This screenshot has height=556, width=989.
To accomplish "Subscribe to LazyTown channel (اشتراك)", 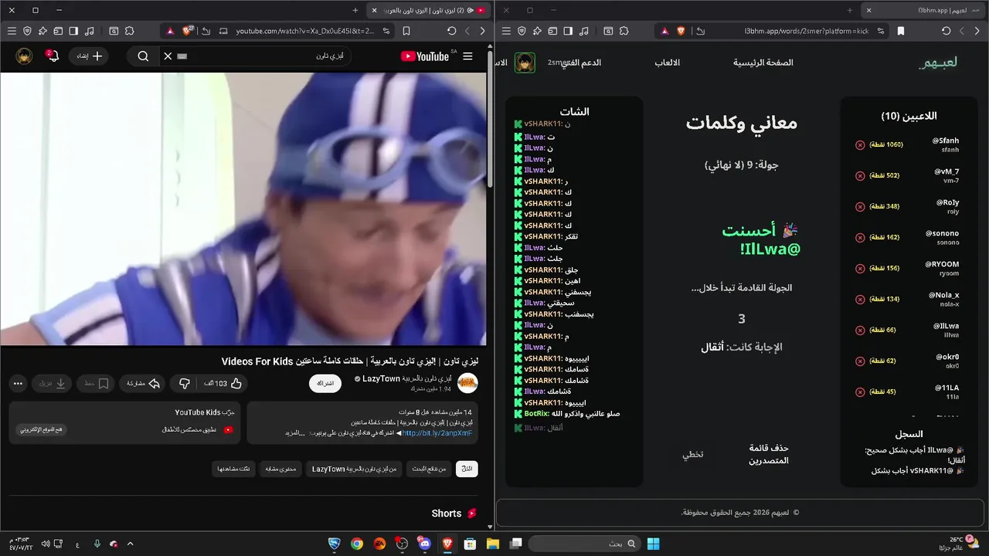I will [325, 383].
